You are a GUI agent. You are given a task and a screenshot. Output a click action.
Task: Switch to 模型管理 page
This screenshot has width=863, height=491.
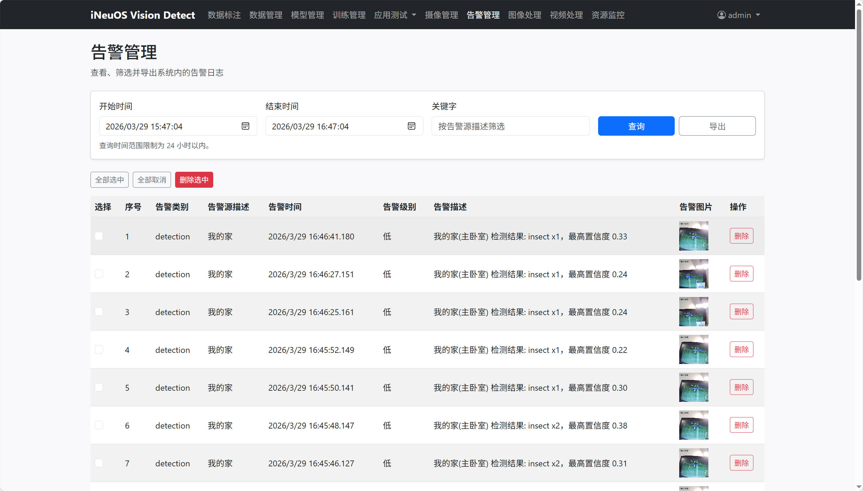[x=307, y=15]
